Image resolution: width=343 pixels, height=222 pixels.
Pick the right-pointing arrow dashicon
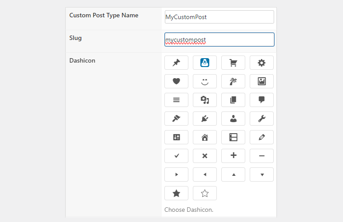(x=176, y=174)
